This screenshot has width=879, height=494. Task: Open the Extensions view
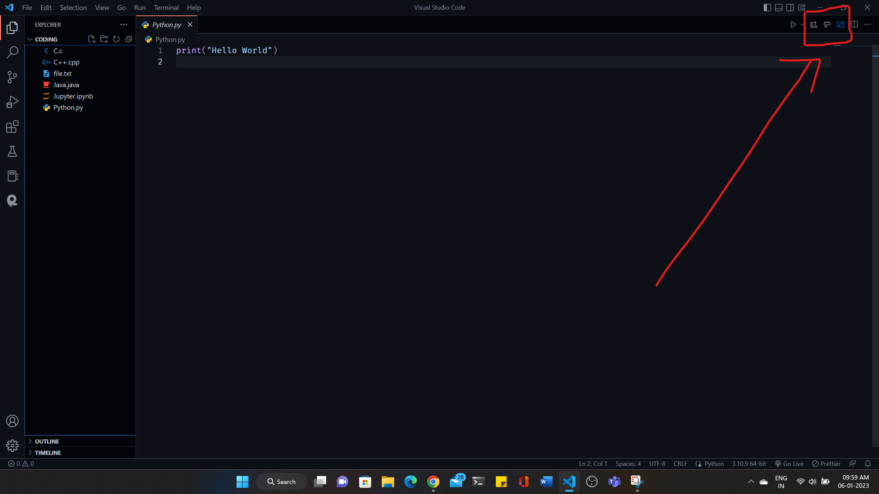(12, 127)
